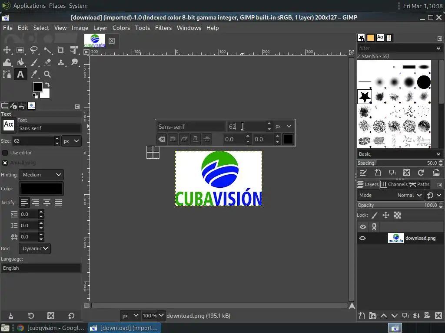The width and height of the screenshot is (445, 333).
Task: Select the Crop tool
Action: point(61,50)
